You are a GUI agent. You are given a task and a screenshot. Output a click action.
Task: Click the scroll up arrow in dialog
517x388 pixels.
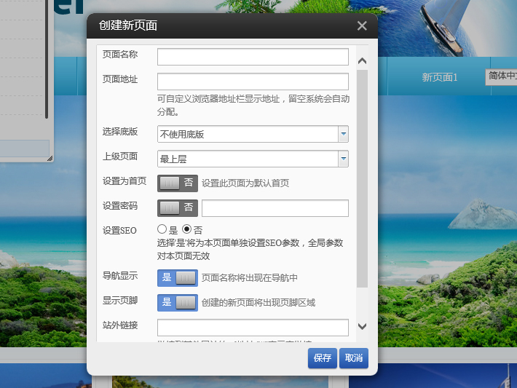(362, 61)
